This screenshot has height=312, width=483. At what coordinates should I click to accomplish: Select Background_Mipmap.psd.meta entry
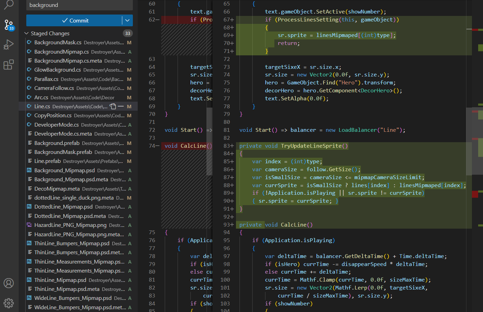pyautogui.click(x=78, y=179)
